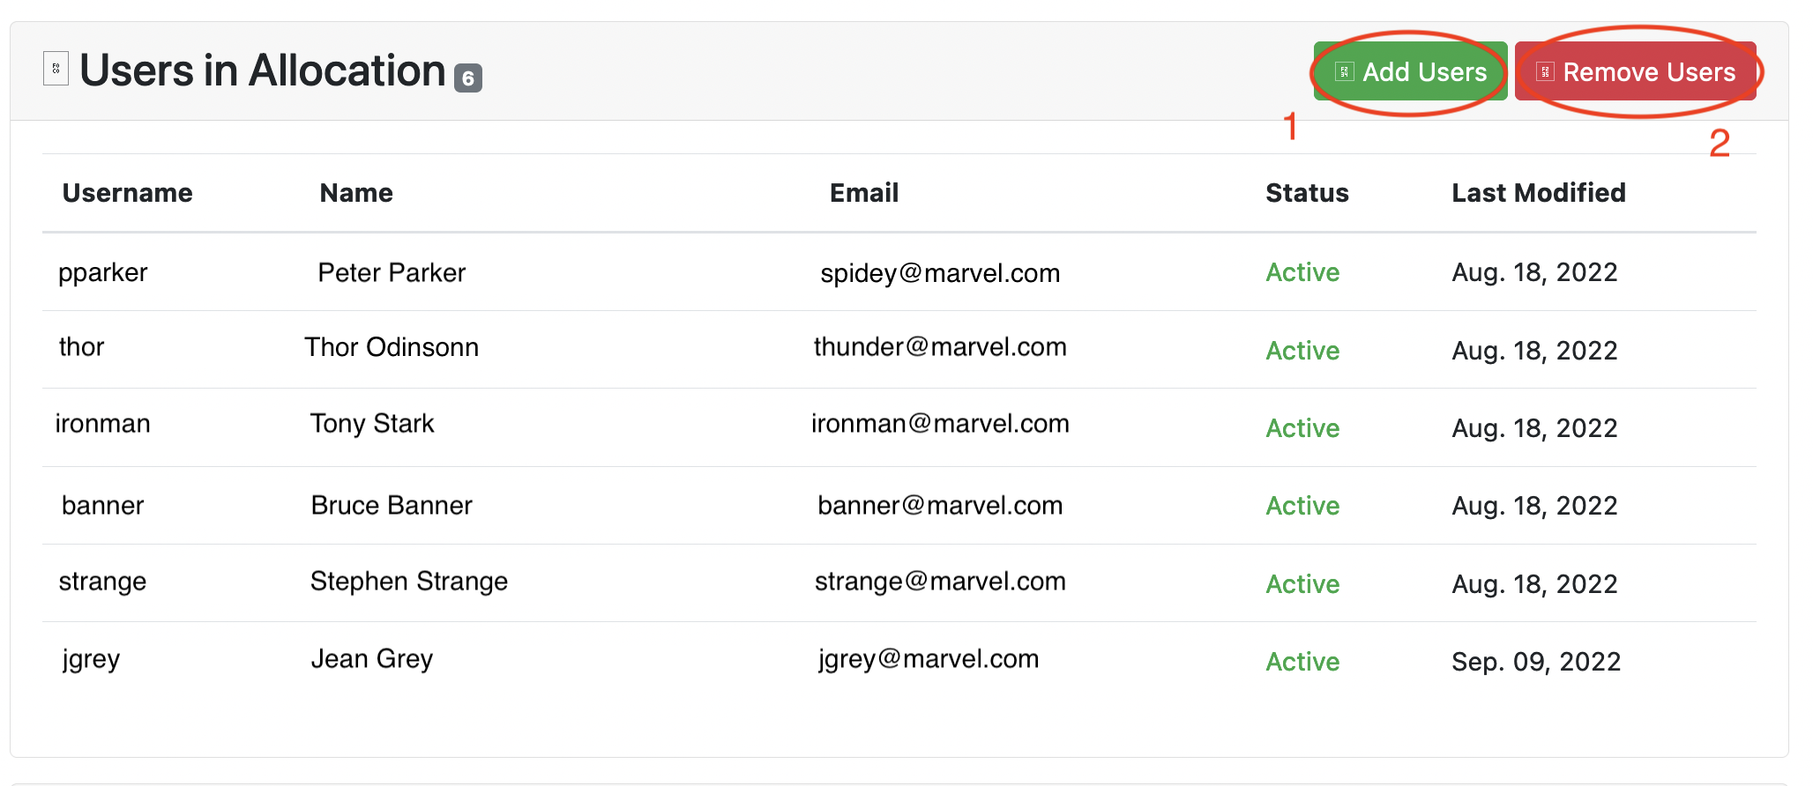Click the Active status for banner
Image resolution: width=1813 pixels, height=786 pixels.
(x=1302, y=506)
